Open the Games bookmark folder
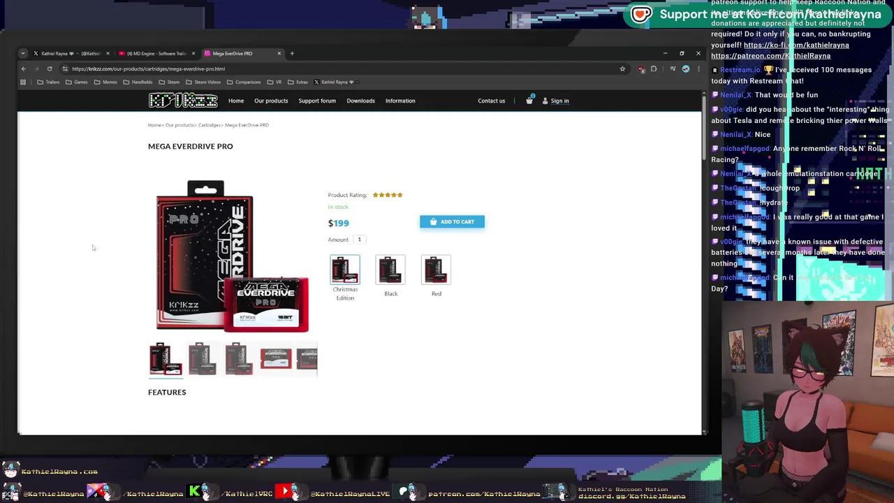The width and height of the screenshot is (894, 503). pyautogui.click(x=77, y=82)
